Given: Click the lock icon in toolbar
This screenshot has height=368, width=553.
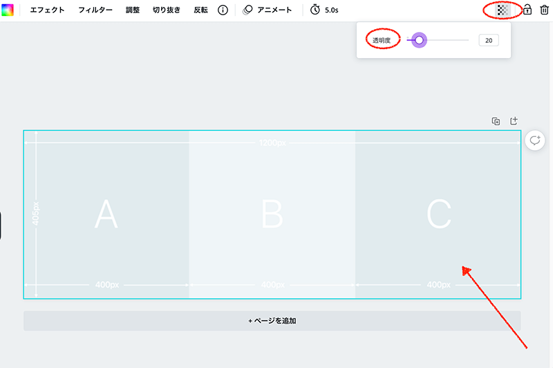Looking at the screenshot, I should (527, 10).
